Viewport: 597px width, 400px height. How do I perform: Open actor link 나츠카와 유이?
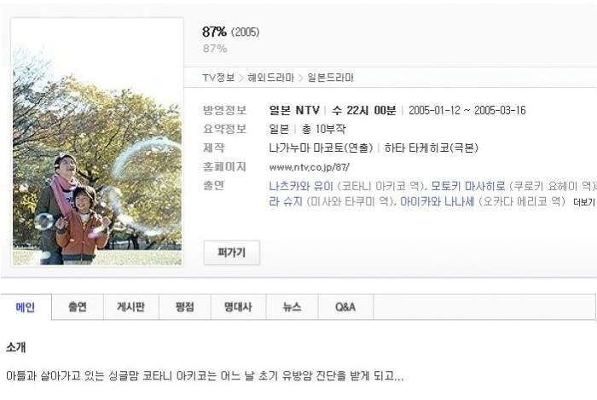click(x=301, y=186)
